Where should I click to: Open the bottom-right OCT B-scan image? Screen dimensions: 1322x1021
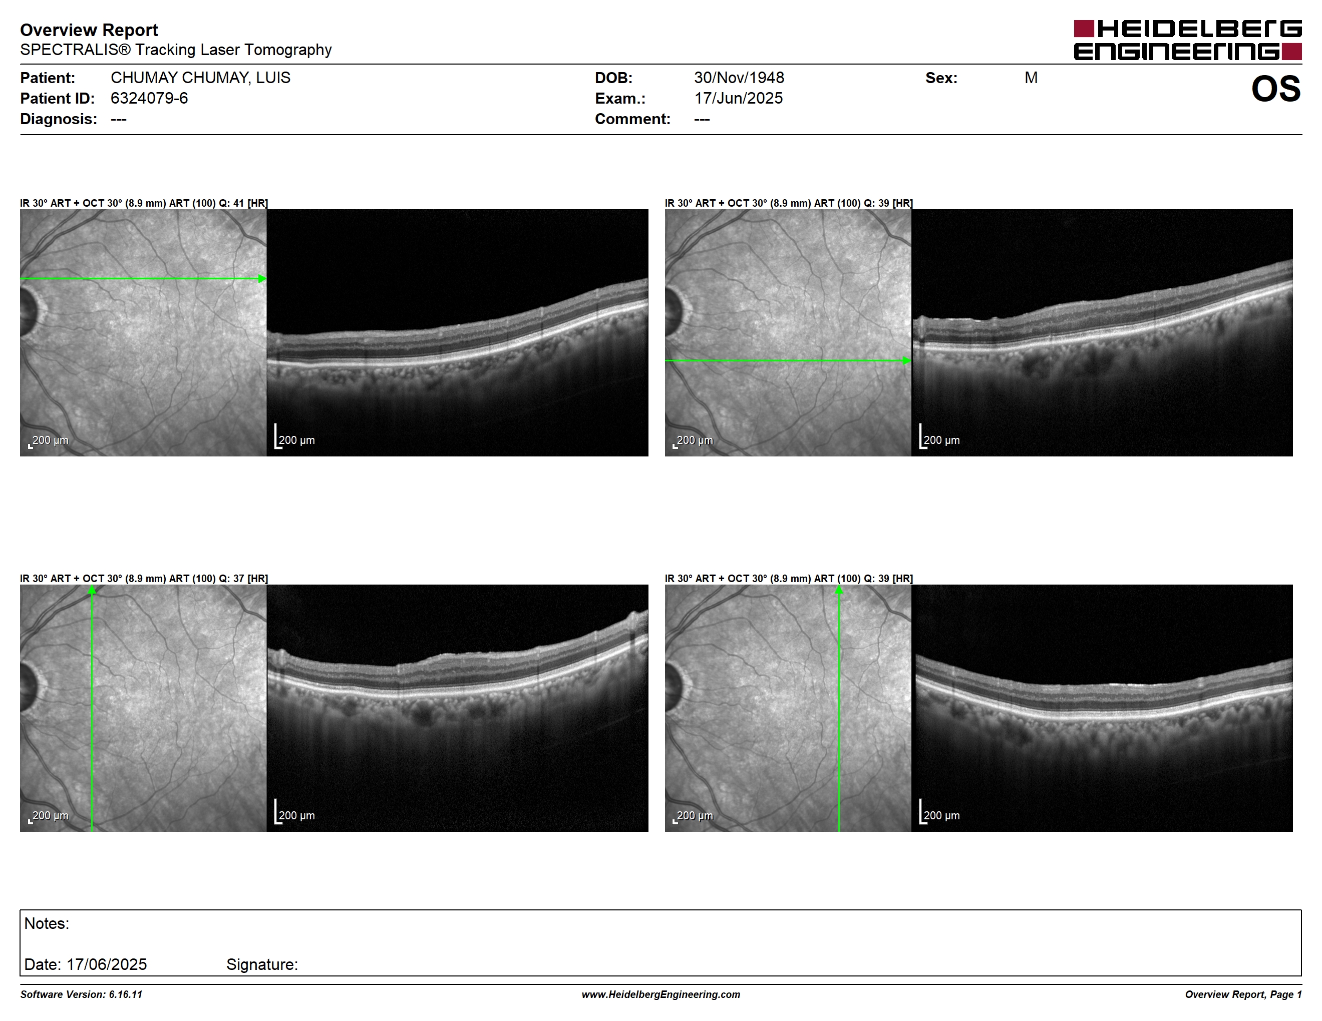1102,708
